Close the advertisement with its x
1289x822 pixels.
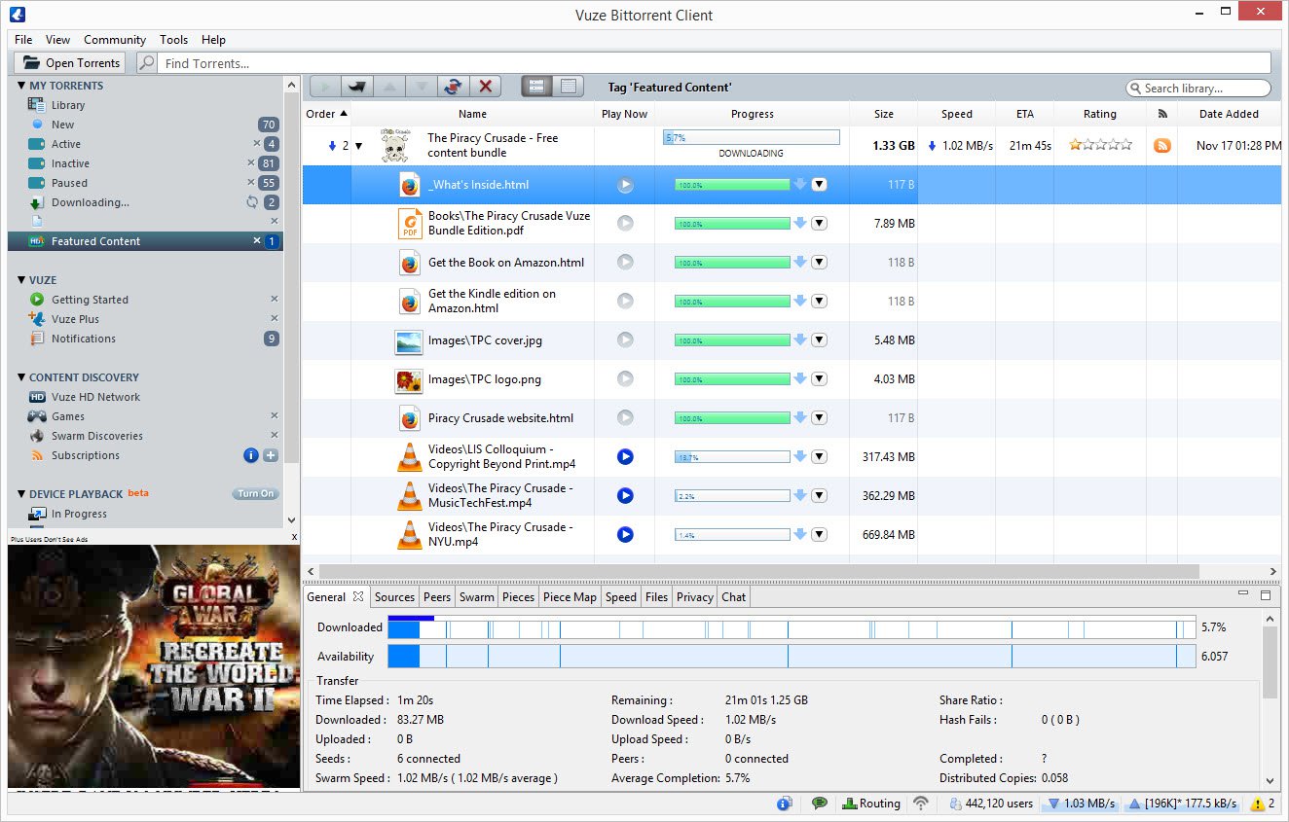[294, 537]
